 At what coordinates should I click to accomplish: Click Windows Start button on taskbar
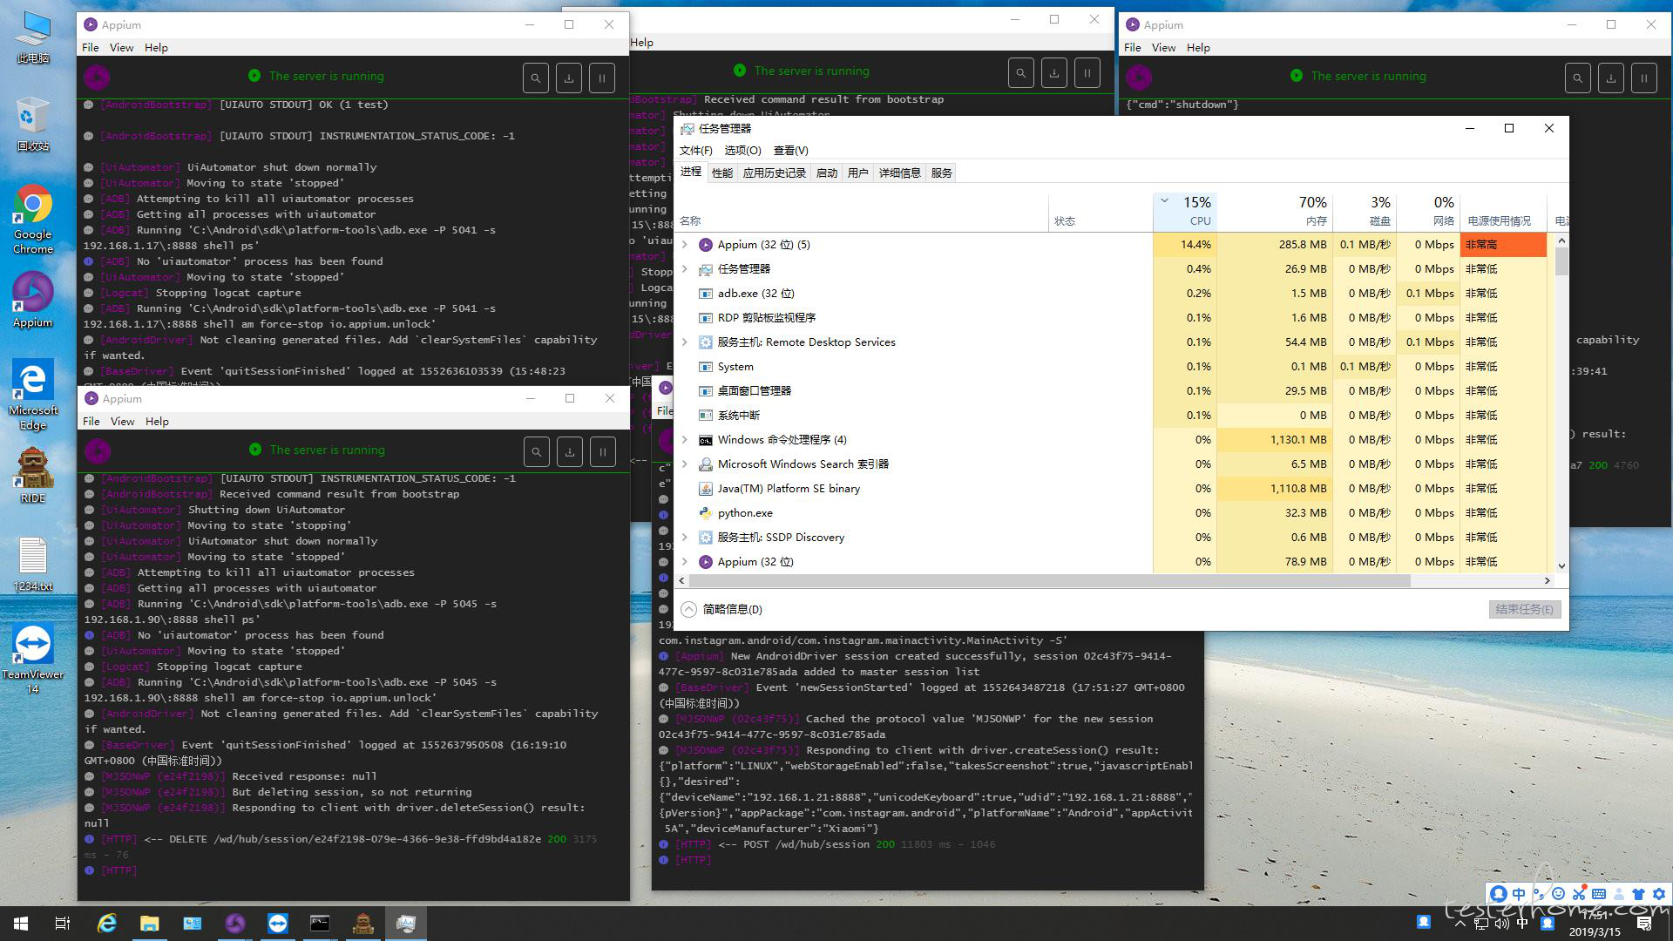pyautogui.click(x=21, y=924)
